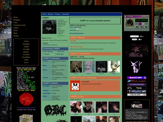Click the crash-landed banner button
Image resolution: width=163 pixels, height=122 pixels.
137,81
